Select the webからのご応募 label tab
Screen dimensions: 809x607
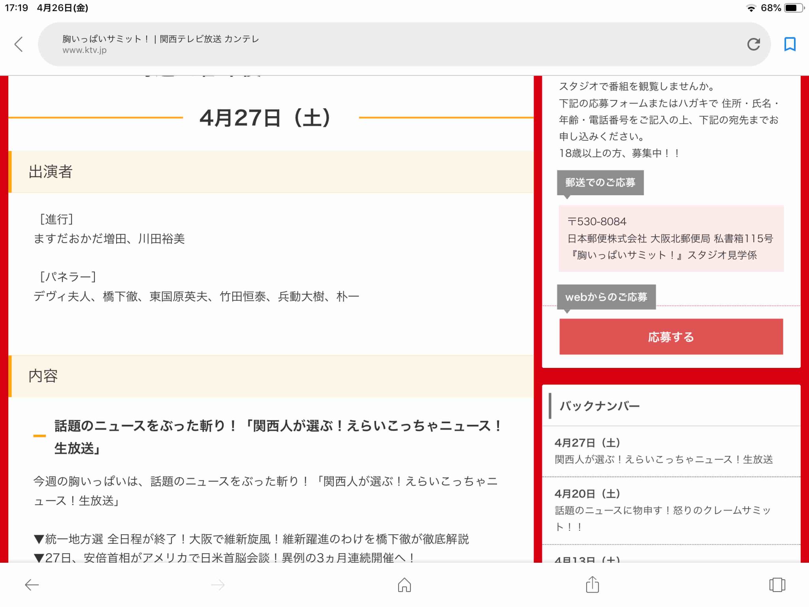pyautogui.click(x=606, y=297)
